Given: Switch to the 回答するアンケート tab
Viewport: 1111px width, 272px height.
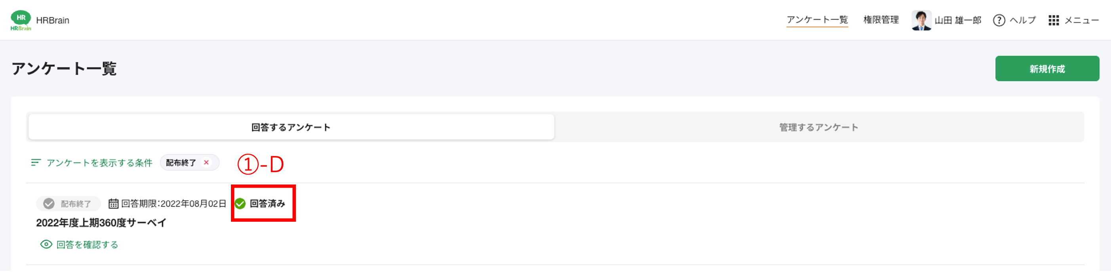Looking at the screenshot, I should [x=291, y=127].
